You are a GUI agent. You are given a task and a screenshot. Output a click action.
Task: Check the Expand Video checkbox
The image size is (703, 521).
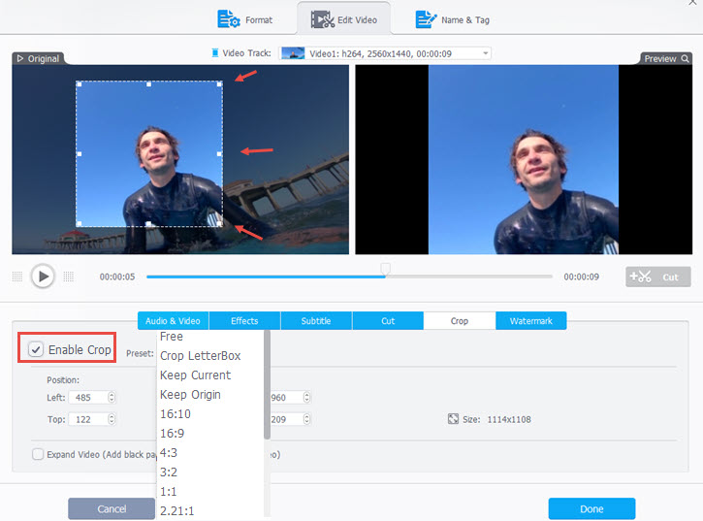pos(38,454)
